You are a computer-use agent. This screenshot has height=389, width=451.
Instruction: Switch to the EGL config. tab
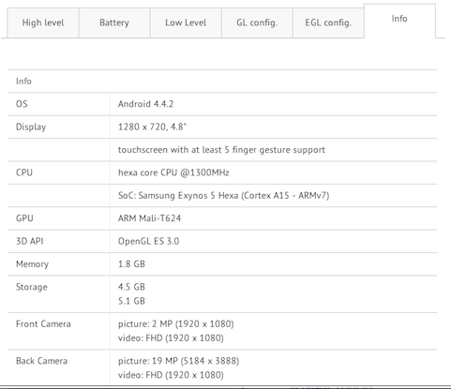[x=328, y=23]
